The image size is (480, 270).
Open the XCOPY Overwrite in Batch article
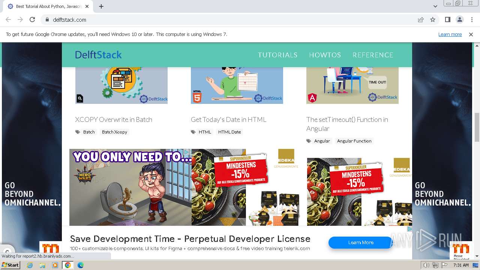tap(114, 119)
